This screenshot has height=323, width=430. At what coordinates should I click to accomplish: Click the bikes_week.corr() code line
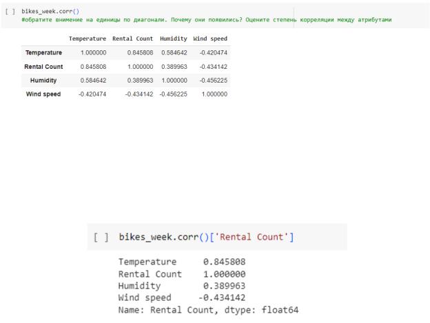(50, 11)
